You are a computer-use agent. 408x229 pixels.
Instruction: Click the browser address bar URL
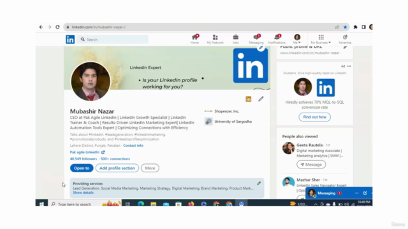tap(99, 27)
